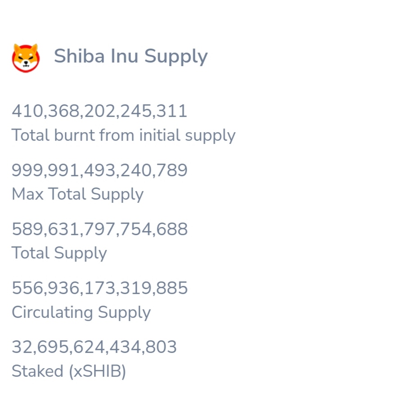Click the Shiba Inu dog logo icon
399x414 pixels.
click(26, 58)
